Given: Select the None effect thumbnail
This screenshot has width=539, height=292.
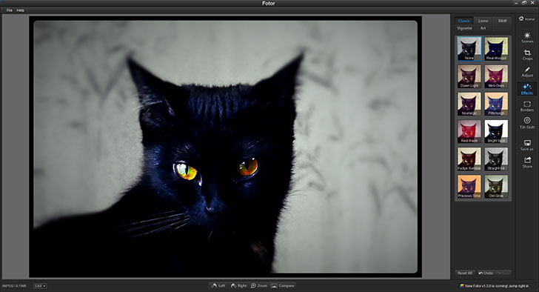Looking at the screenshot, I should tap(469, 49).
